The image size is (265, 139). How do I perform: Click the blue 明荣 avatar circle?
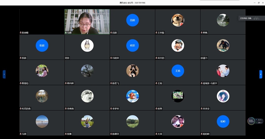point(132,45)
